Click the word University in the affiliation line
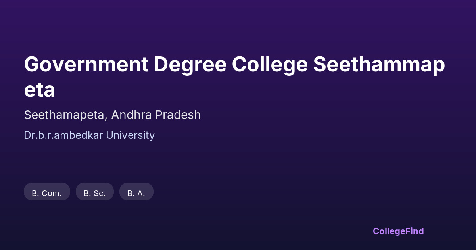This screenshot has height=250, width=476. pos(129,135)
